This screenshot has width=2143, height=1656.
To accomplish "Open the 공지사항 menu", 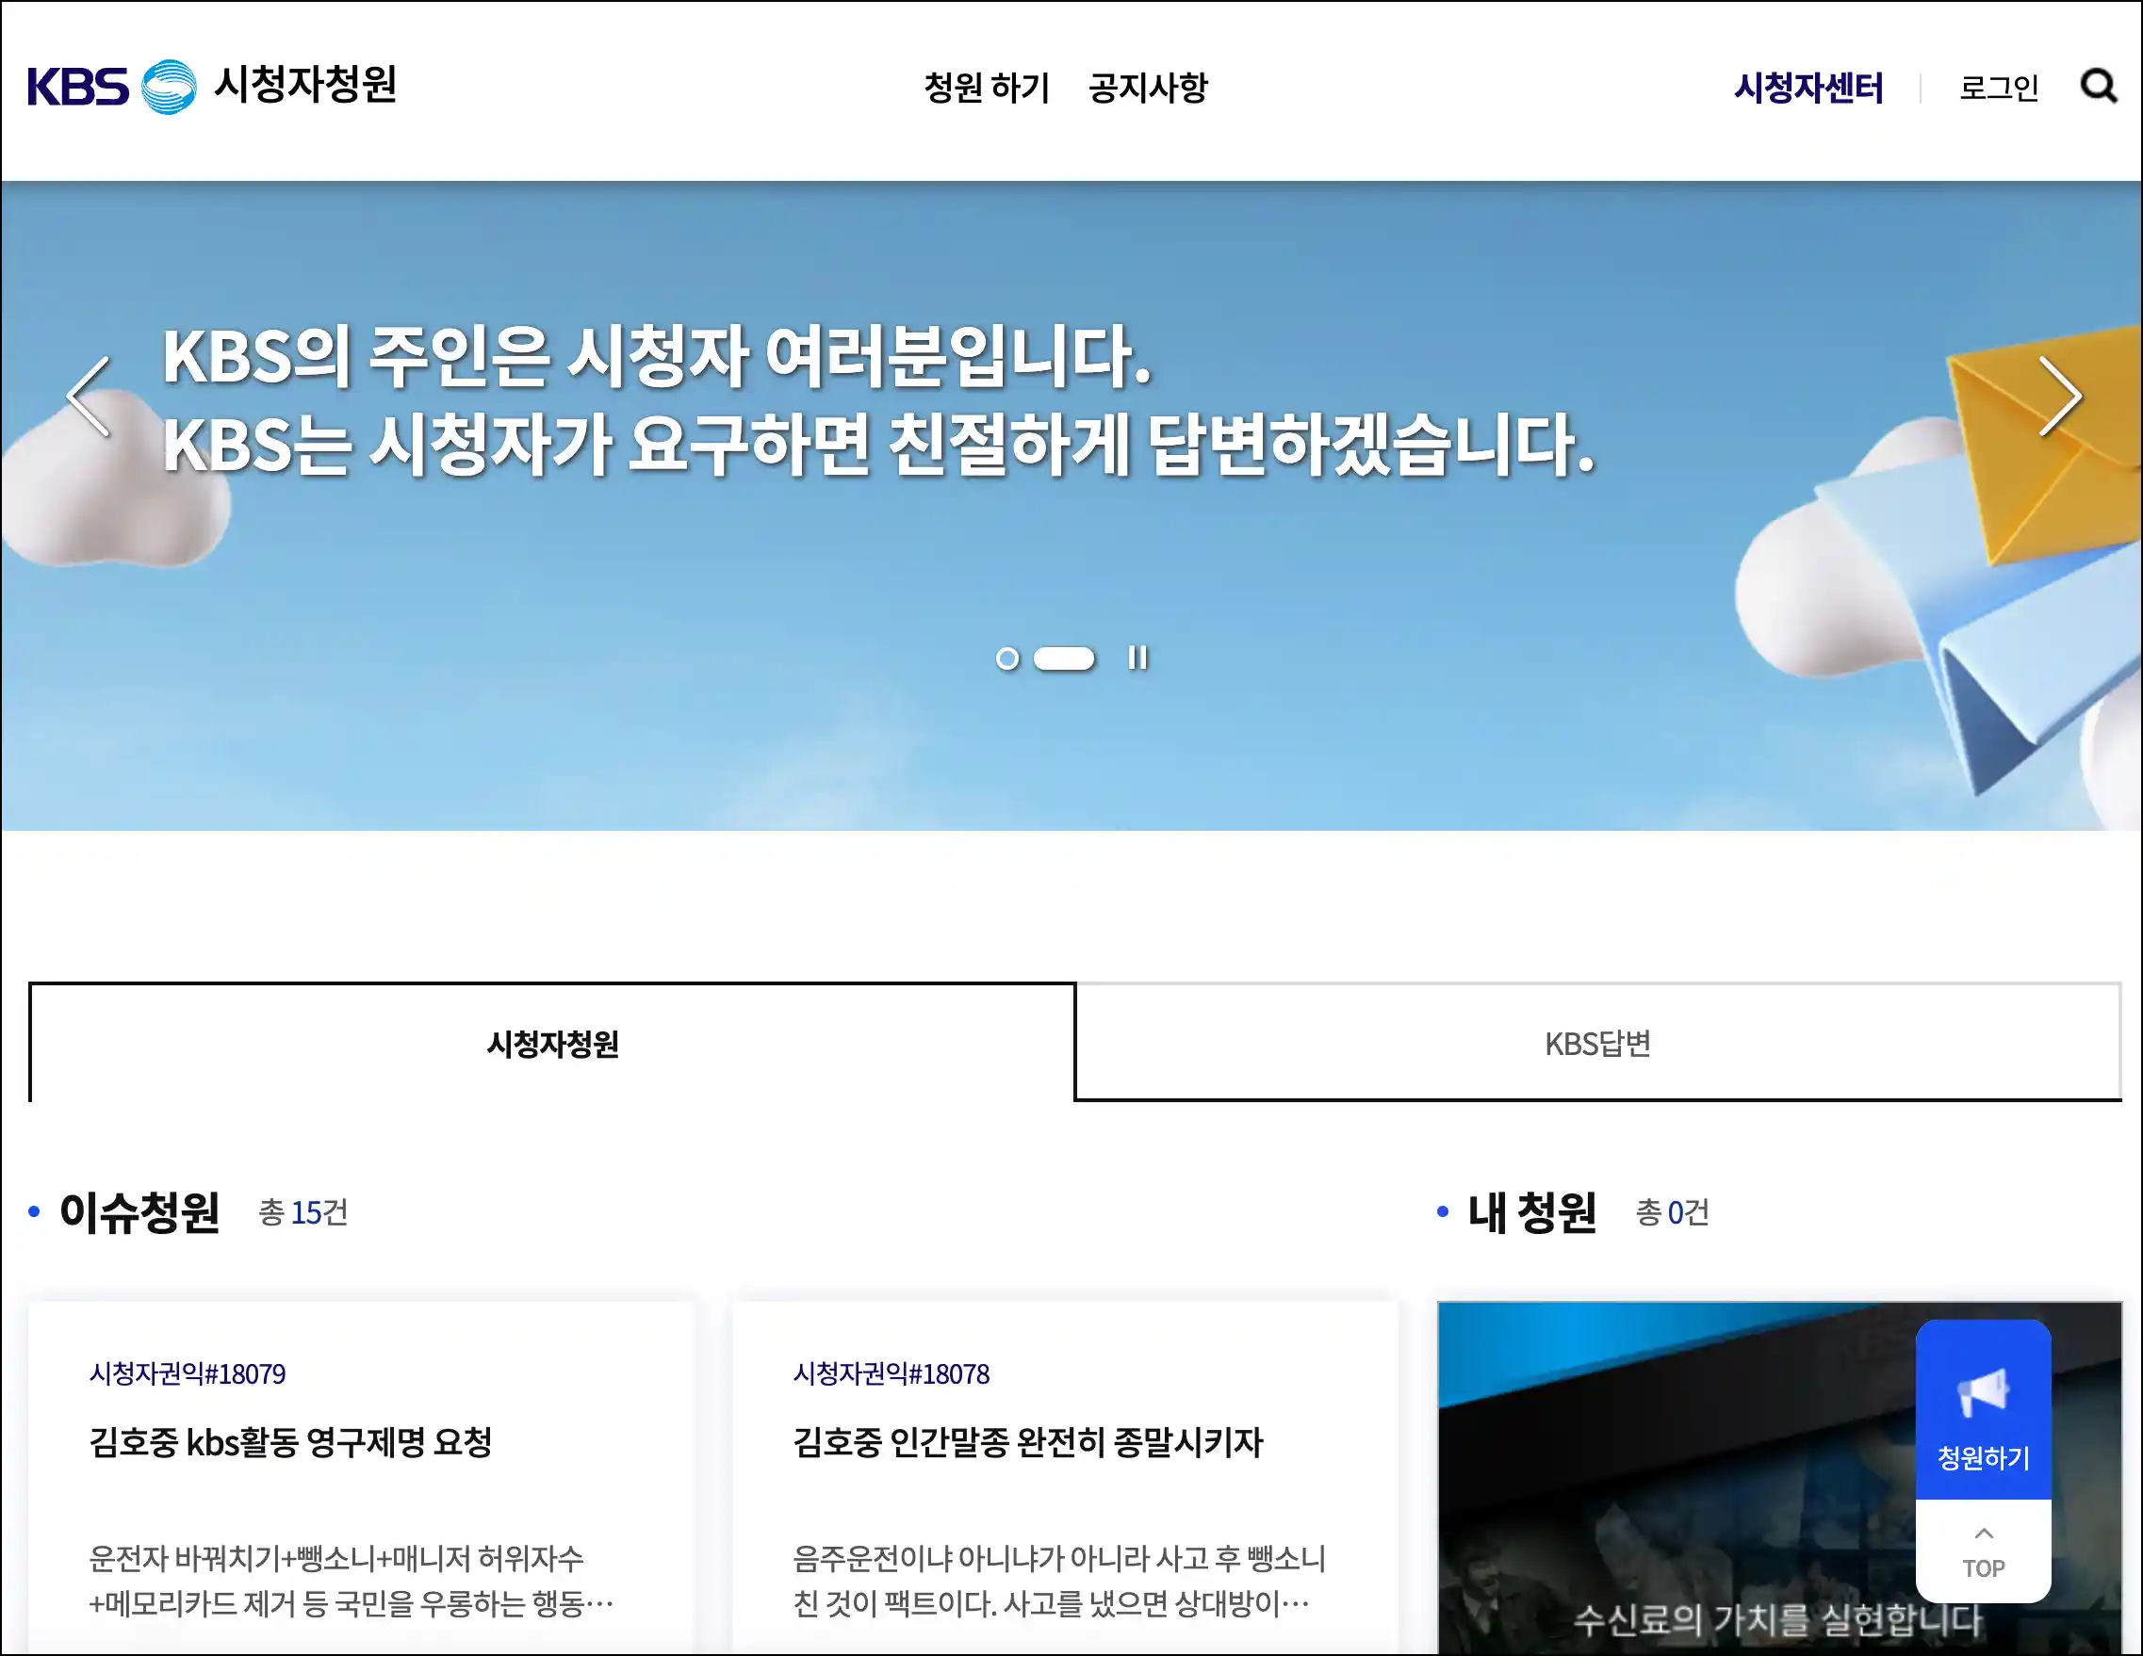I will click(x=1148, y=88).
